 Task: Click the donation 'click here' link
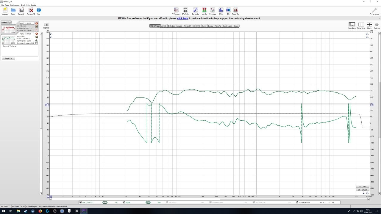tap(183, 18)
